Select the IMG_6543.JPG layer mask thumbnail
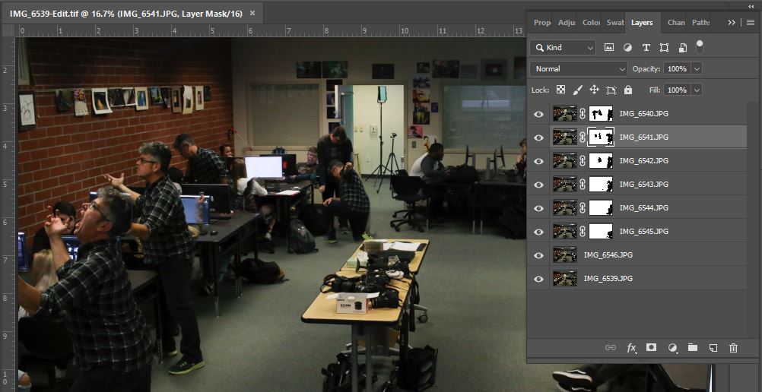Viewport: 762px width, 392px height. pyautogui.click(x=601, y=185)
